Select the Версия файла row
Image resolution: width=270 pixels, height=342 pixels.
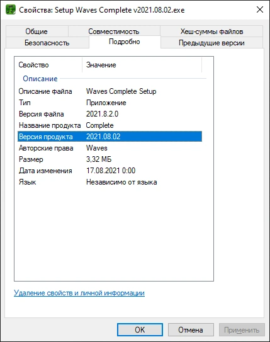coord(110,114)
